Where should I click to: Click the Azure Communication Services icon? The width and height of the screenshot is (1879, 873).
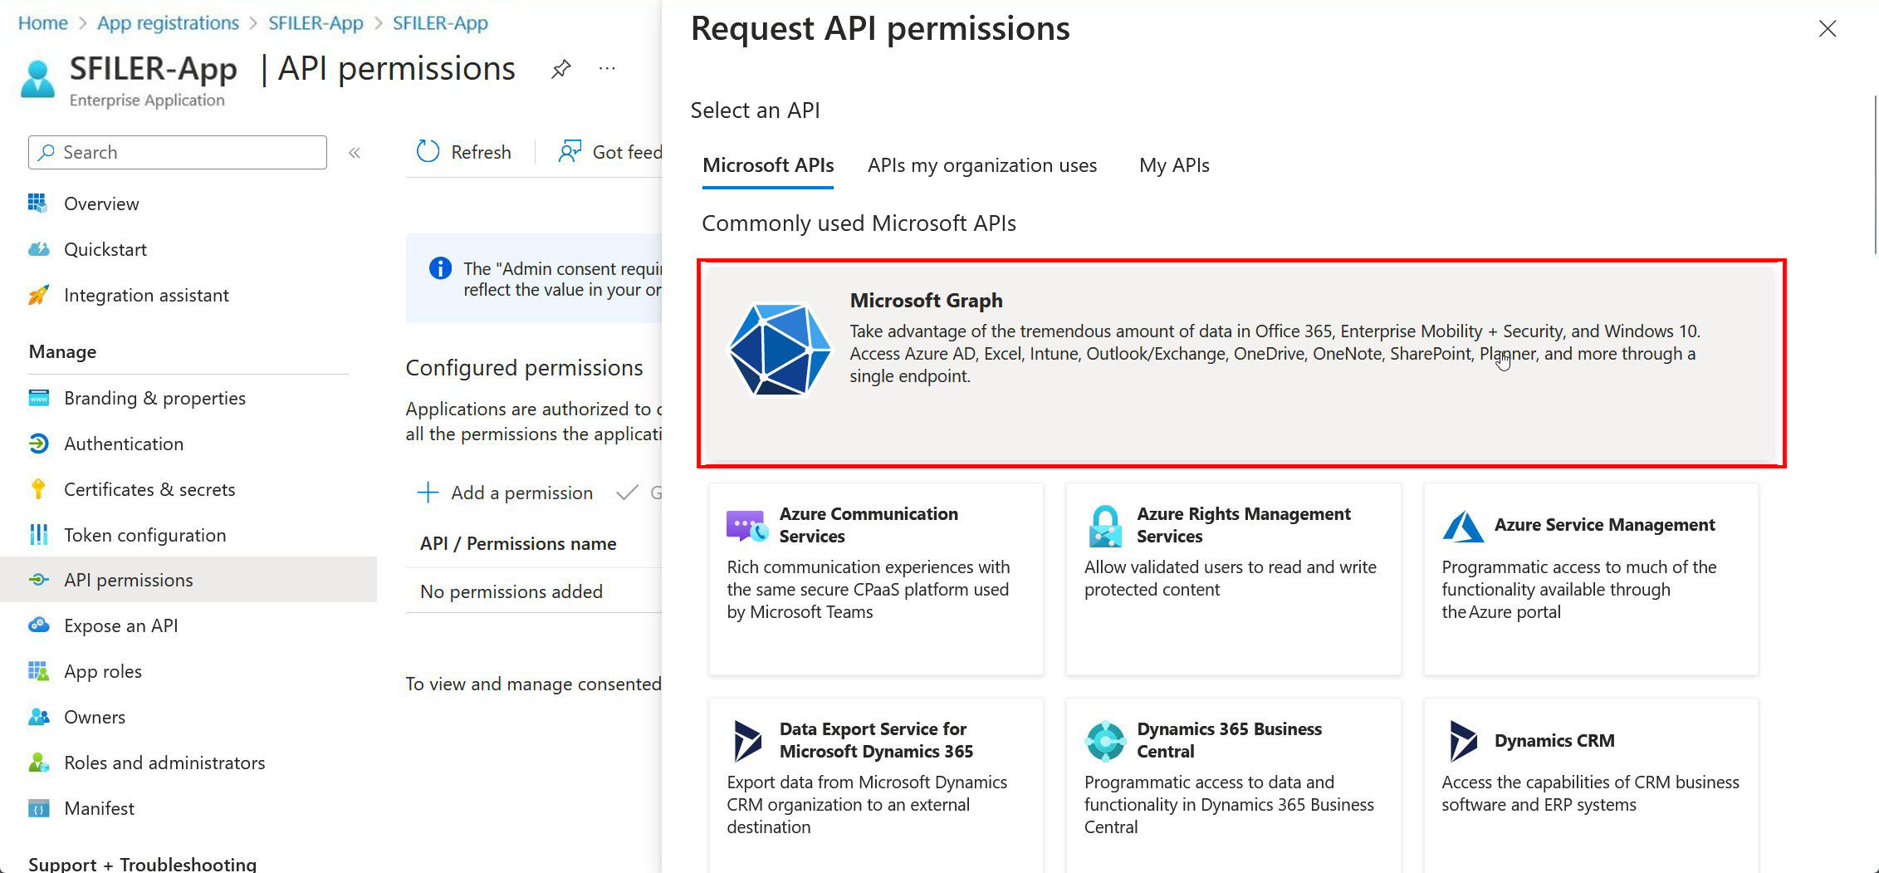(x=746, y=525)
